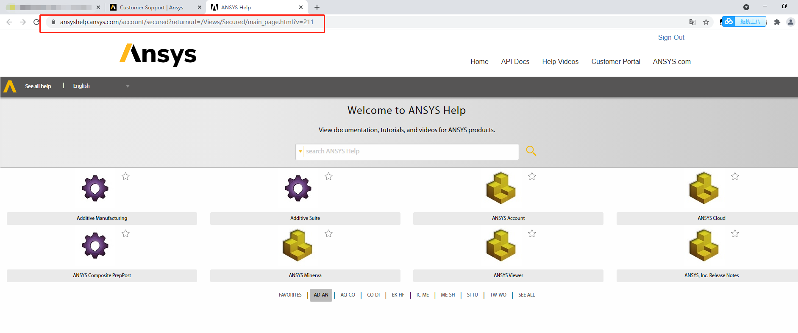Favorite Additive Manufacturing with its star
Screen dimensions: 798x333
coord(125,176)
